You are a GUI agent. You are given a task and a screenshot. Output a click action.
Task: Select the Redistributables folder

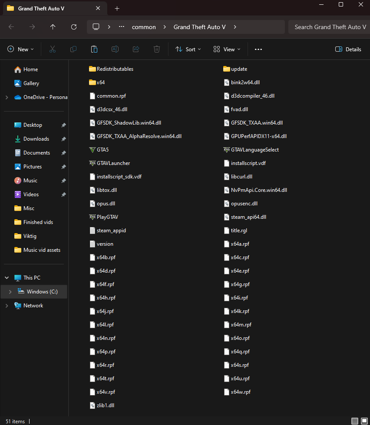click(x=111, y=69)
